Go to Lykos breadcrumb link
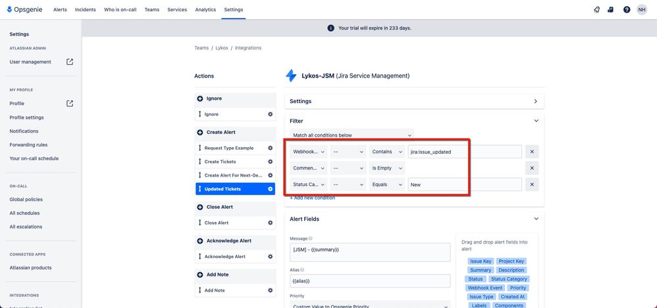This screenshot has height=308, width=657. point(222,48)
